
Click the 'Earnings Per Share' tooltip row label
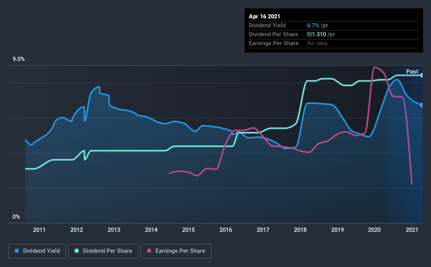click(x=274, y=43)
